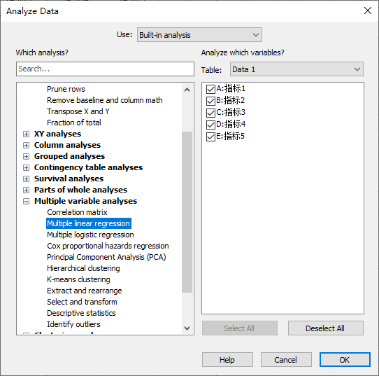Open the Use Built-in analysis dropdown

tap(199, 35)
